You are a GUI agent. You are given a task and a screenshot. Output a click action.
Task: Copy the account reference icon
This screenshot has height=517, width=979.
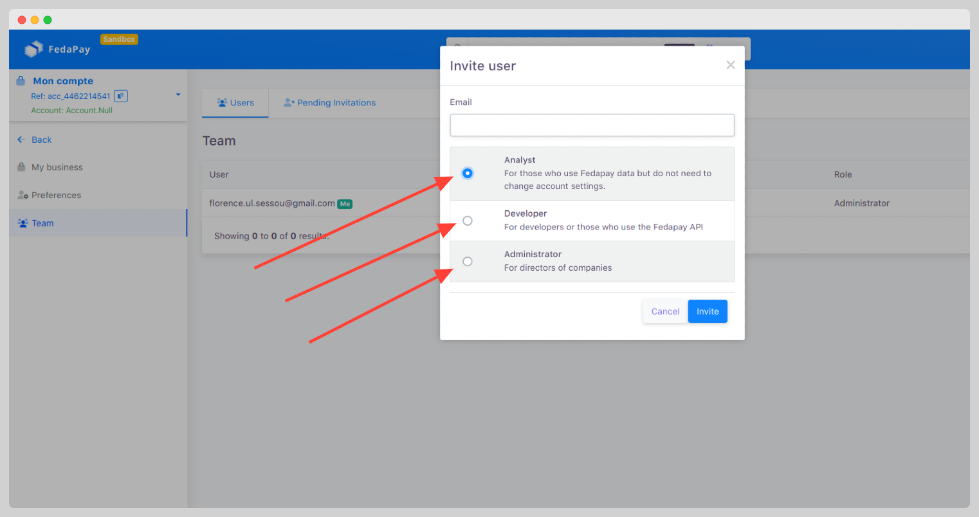coord(121,96)
